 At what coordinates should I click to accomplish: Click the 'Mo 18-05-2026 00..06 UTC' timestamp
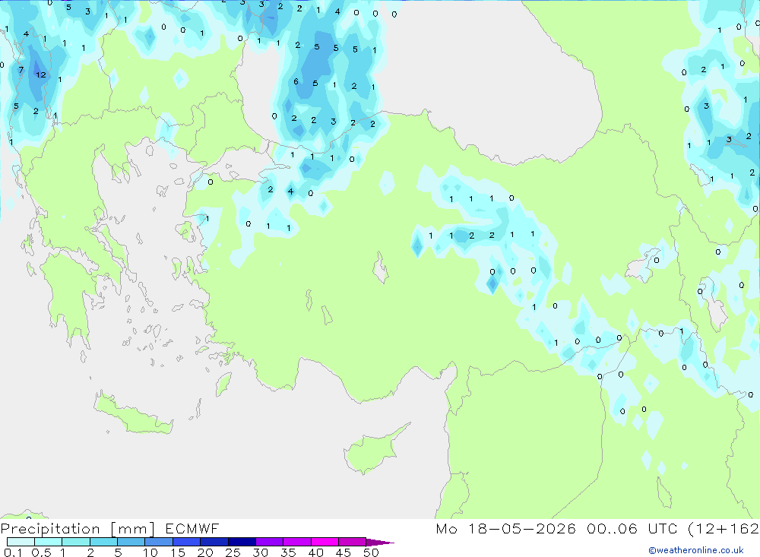point(556,529)
